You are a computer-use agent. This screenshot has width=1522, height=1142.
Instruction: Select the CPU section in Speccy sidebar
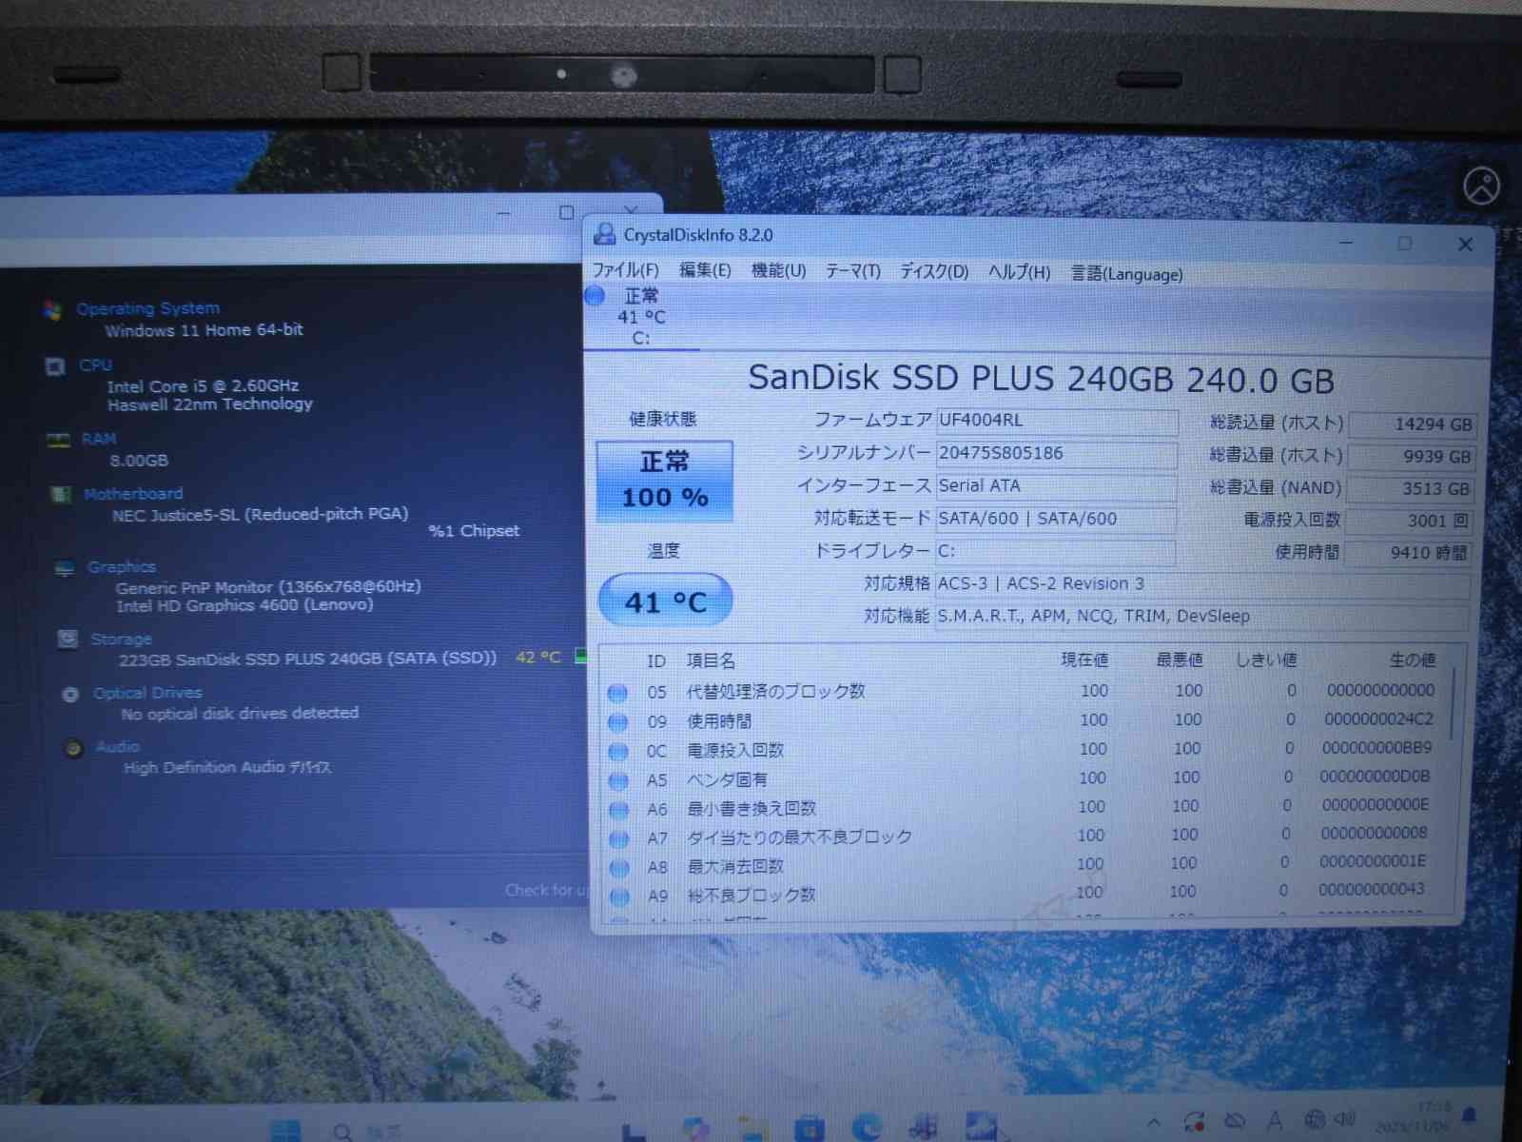click(95, 365)
